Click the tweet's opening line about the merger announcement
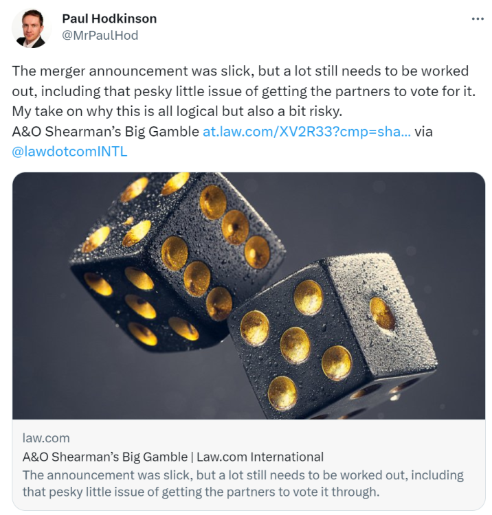 [x=240, y=71]
